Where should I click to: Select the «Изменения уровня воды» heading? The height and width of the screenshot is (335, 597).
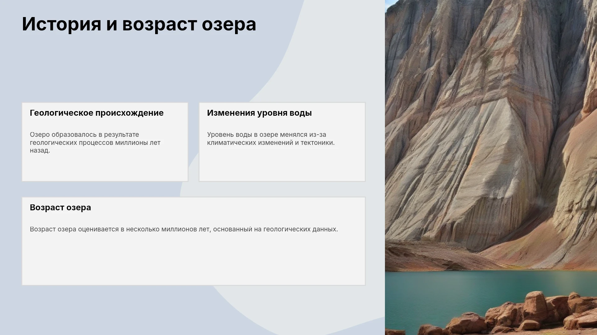(259, 113)
